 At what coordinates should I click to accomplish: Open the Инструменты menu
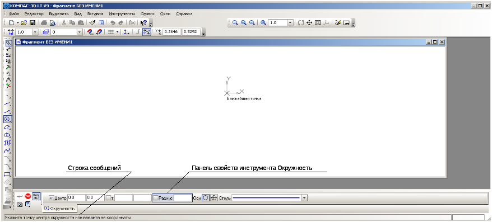(x=122, y=14)
